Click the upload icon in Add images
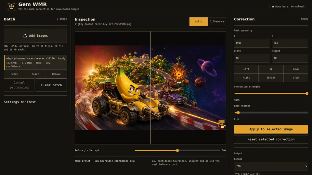Viewport: 312px width, 175px height. tap(25, 36)
